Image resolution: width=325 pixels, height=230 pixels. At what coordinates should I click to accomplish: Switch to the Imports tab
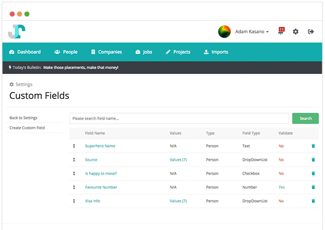[x=216, y=52]
